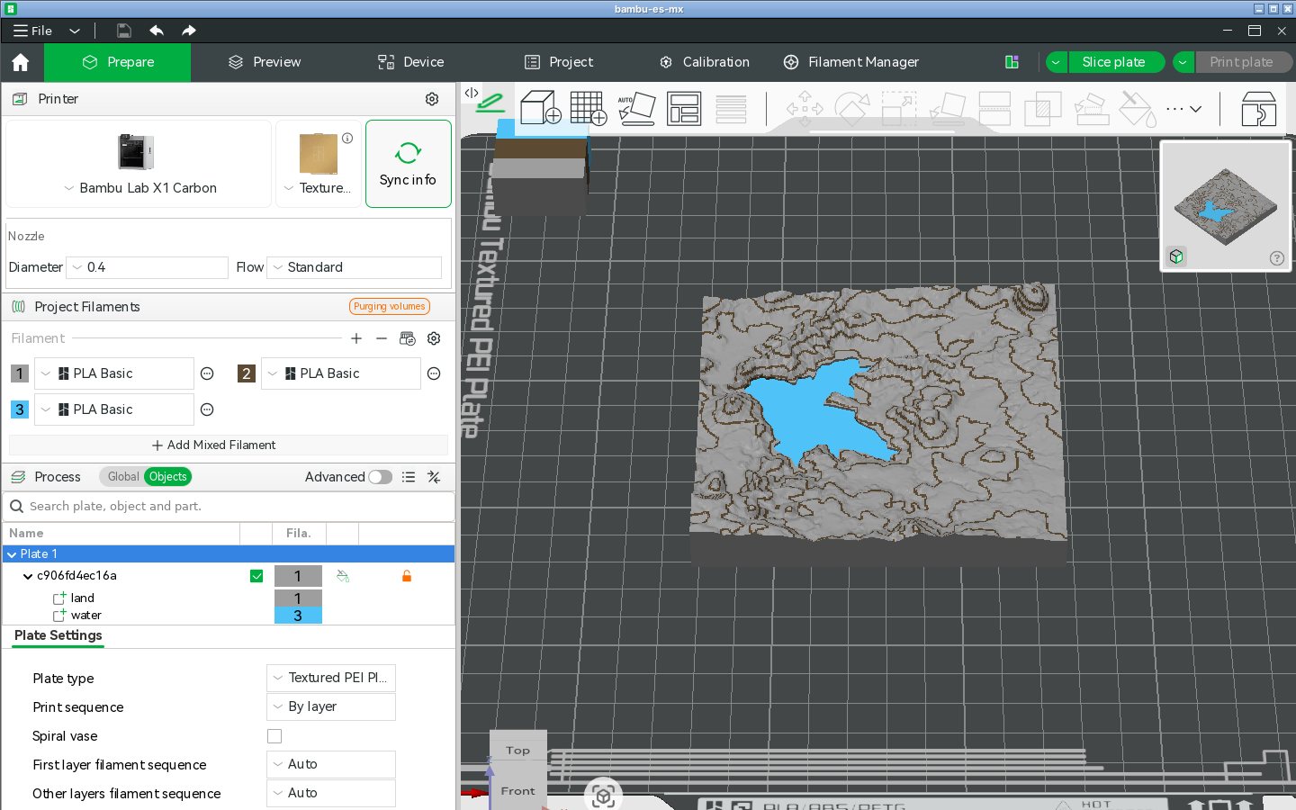Click the Slice plate button
Image resolution: width=1296 pixels, height=810 pixels.
(x=1114, y=62)
